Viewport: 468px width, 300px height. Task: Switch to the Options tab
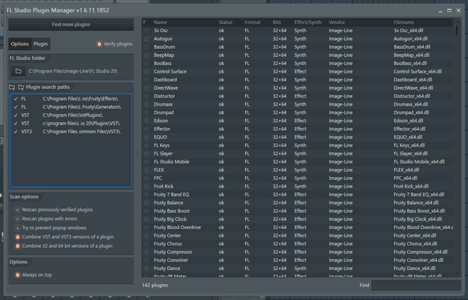tap(19, 44)
